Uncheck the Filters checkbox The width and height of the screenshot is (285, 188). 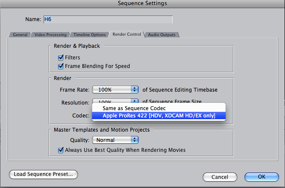(61, 58)
